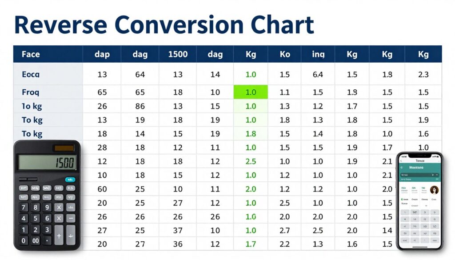Click the calculator display showing 1500
The height and width of the screenshot is (260, 455).
coord(47,162)
